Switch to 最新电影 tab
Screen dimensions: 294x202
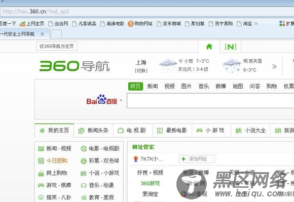coord(172,131)
